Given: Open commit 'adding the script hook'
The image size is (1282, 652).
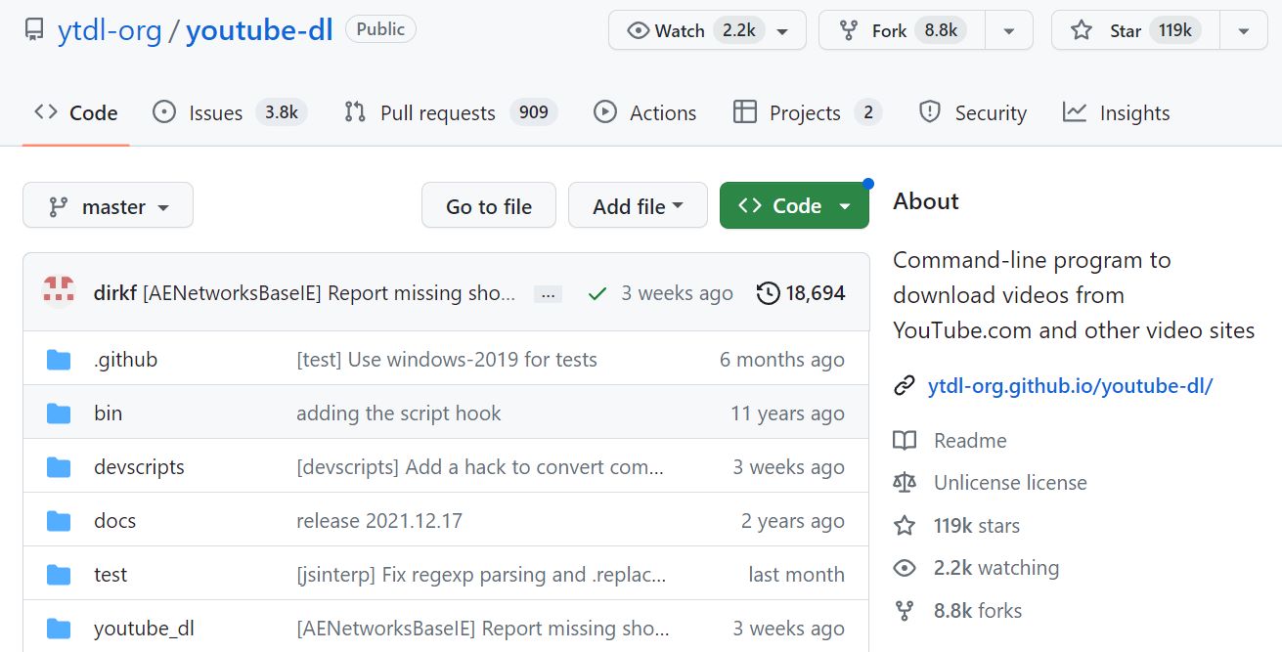Looking at the screenshot, I should pyautogui.click(x=399, y=413).
